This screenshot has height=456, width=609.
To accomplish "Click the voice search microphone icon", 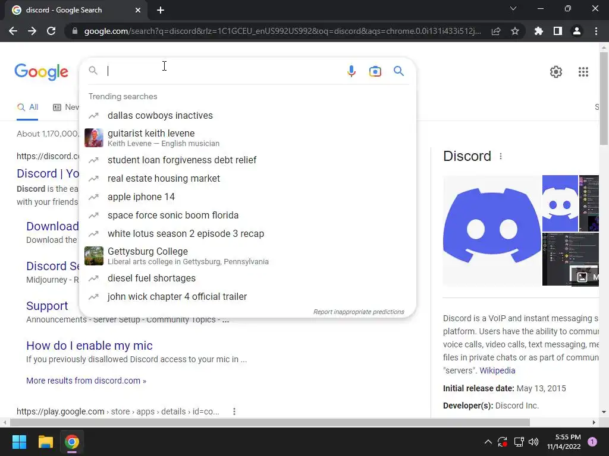I will pos(351,71).
